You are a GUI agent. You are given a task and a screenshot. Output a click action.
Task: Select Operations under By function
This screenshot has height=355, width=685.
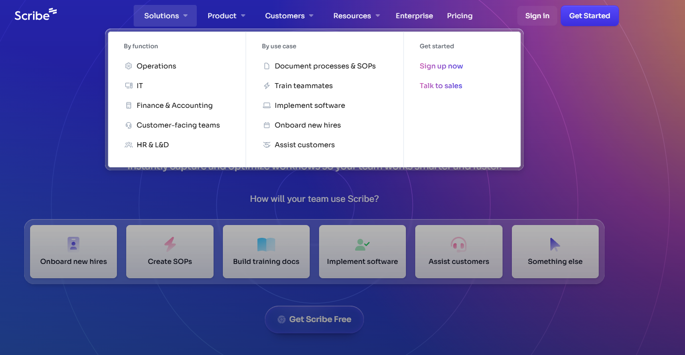pos(156,66)
